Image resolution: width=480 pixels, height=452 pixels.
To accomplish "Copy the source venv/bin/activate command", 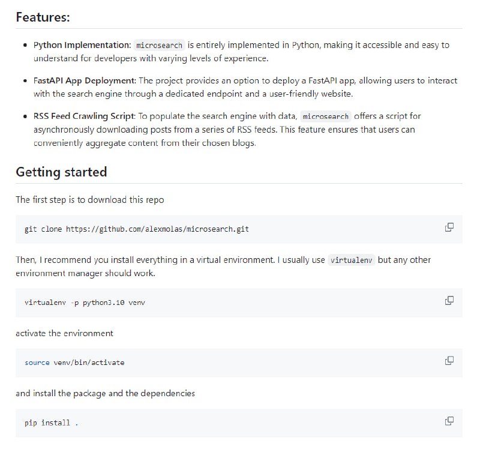I will point(449,361).
